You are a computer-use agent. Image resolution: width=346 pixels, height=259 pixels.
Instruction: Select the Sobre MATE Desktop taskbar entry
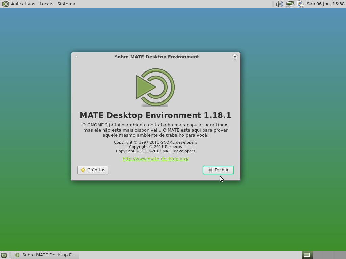pos(45,255)
